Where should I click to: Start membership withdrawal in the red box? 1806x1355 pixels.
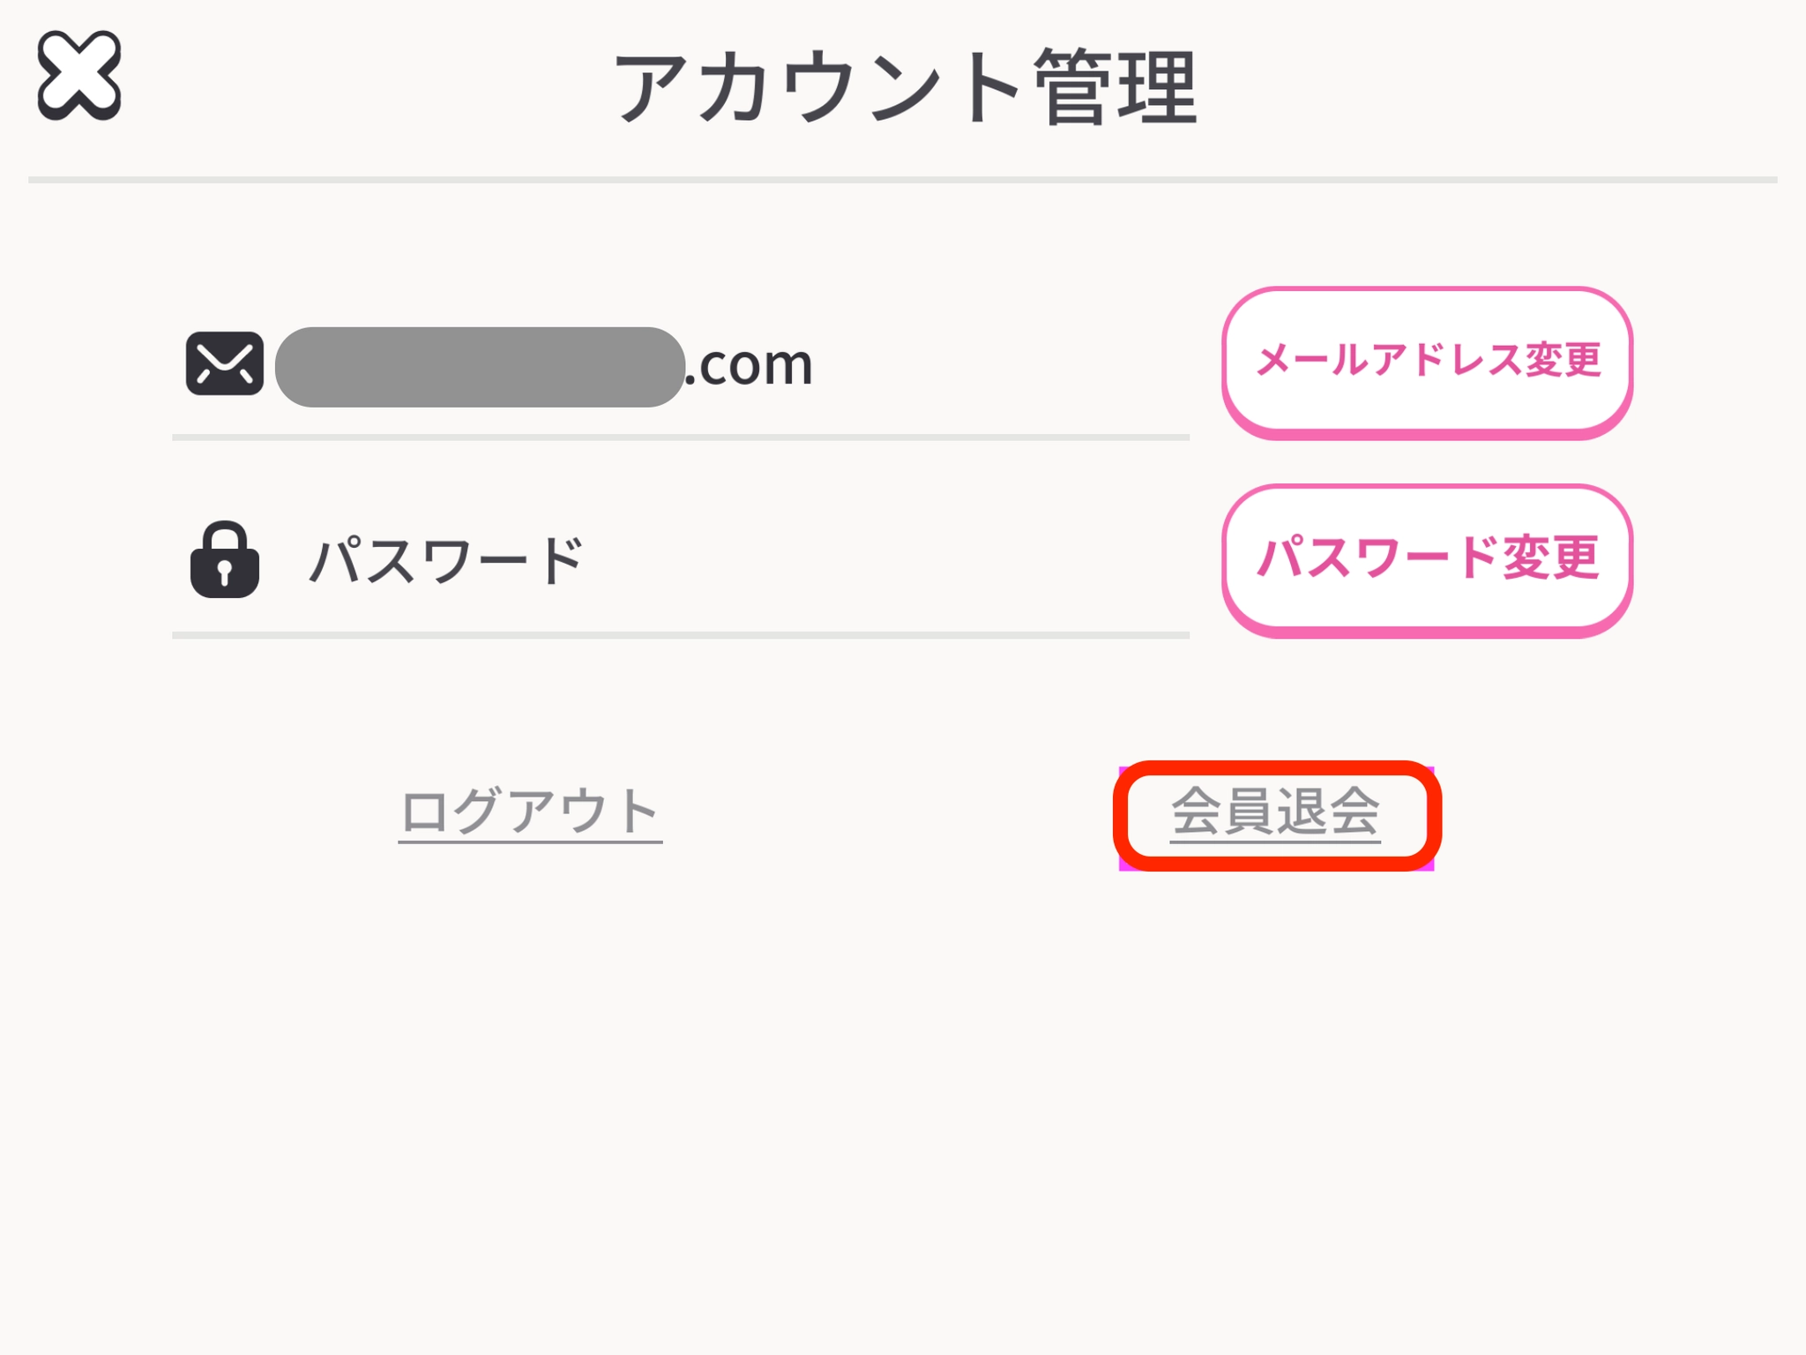(x=1275, y=812)
